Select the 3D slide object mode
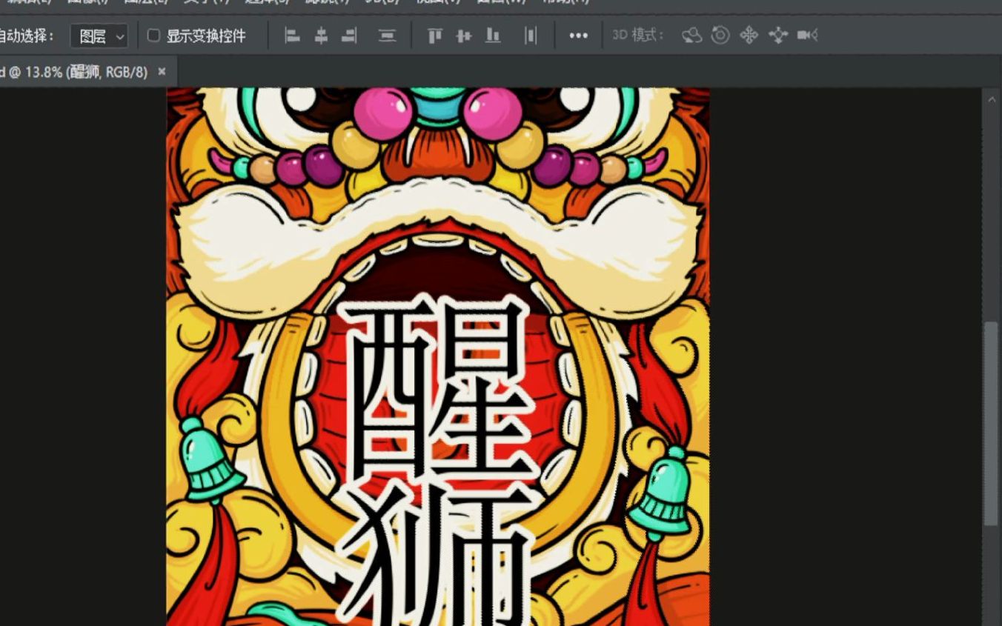Image resolution: width=1002 pixels, height=626 pixels. point(778,36)
